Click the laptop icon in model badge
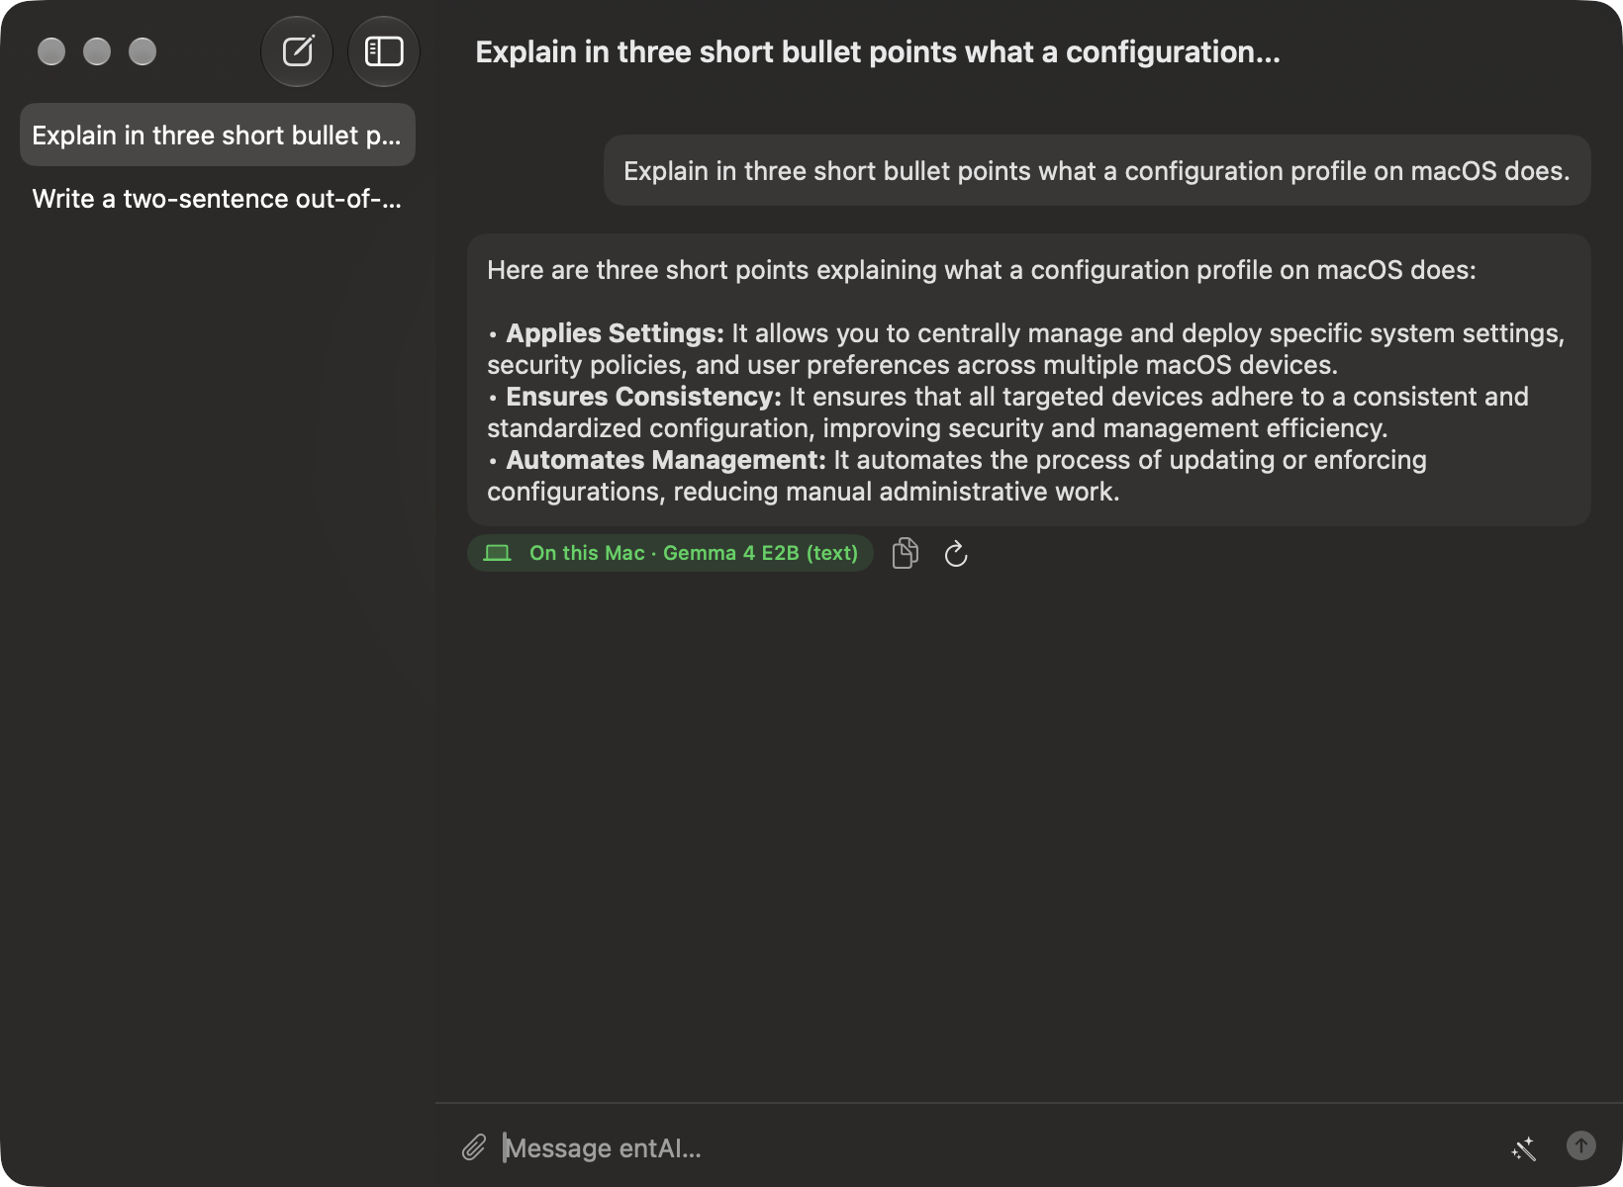Screen dimensions: 1623x1187 497,553
